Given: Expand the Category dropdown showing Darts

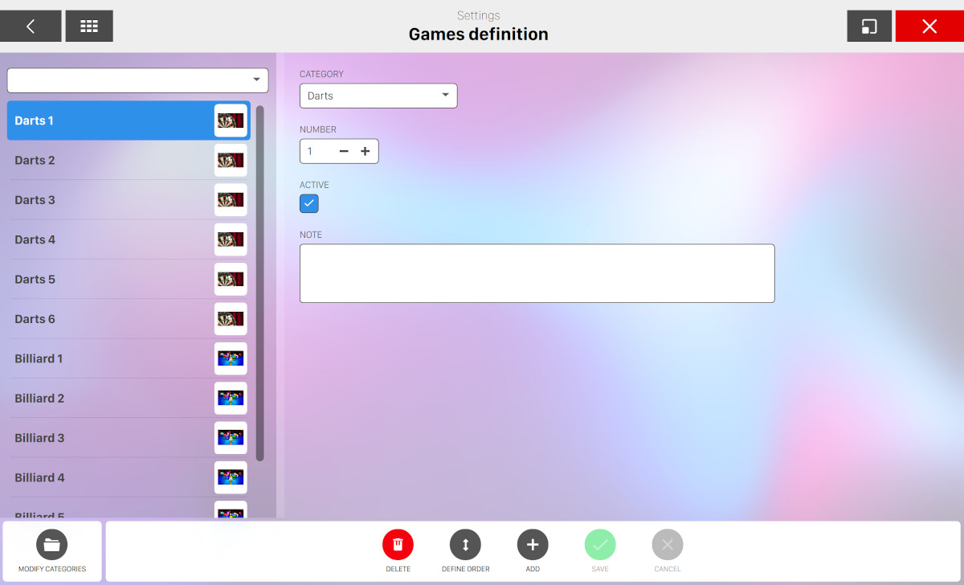Looking at the screenshot, I should (378, 96).
